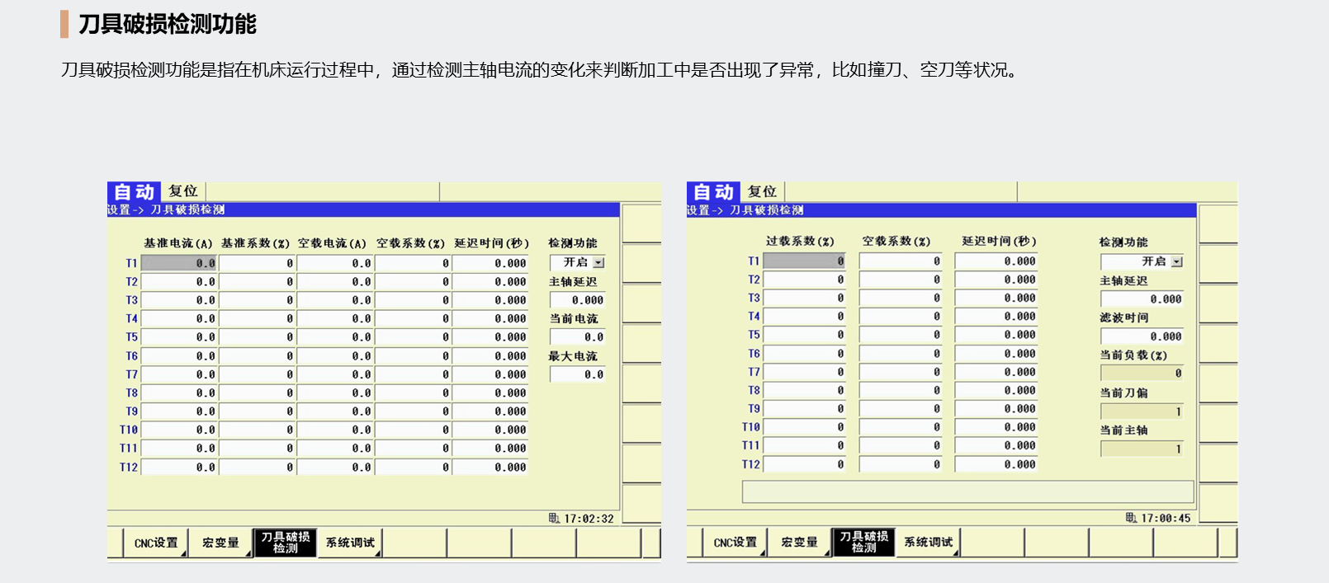Click T1 过载系数(%) field in right screen
The height and width of the screenshot is (583, 1329).
click(804, 261)
